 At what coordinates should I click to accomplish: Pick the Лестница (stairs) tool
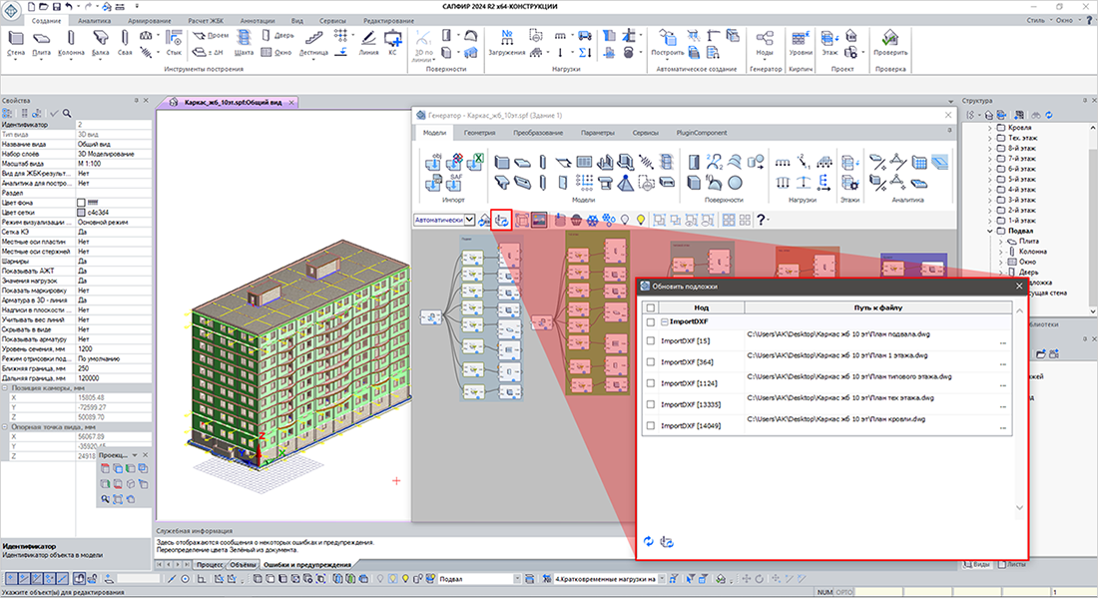(x=313, y=43)
